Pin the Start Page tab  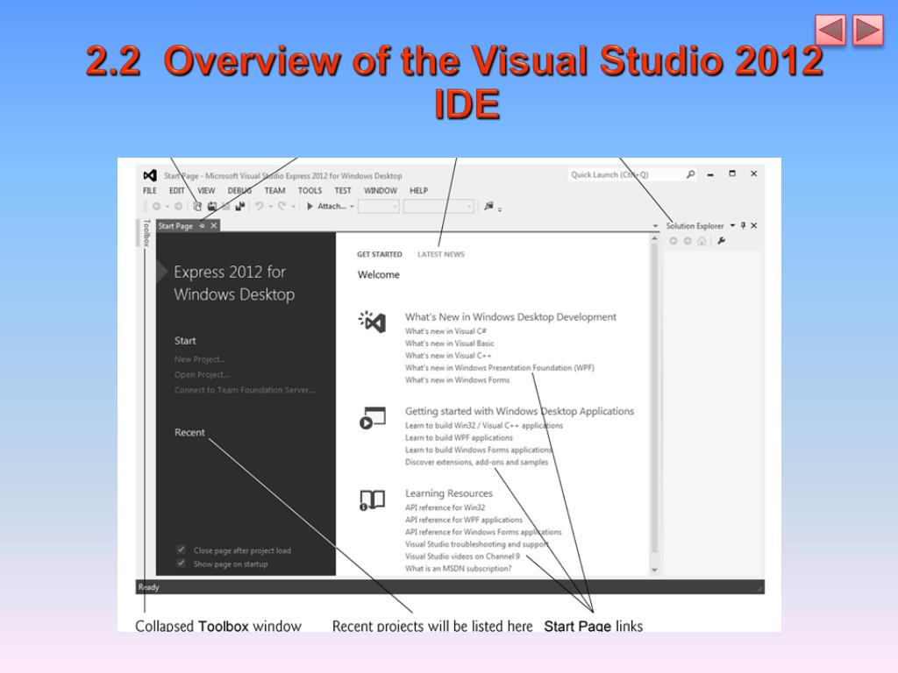[x=203, y=226]
